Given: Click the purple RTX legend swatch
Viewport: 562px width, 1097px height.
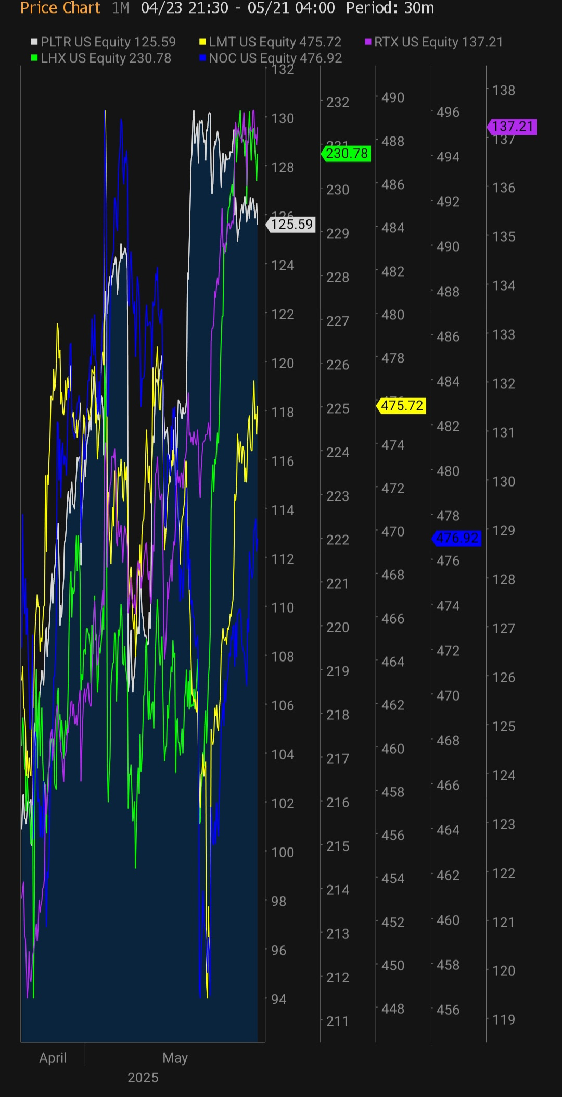Looking at the screenshot, I should tap(368, 42).
